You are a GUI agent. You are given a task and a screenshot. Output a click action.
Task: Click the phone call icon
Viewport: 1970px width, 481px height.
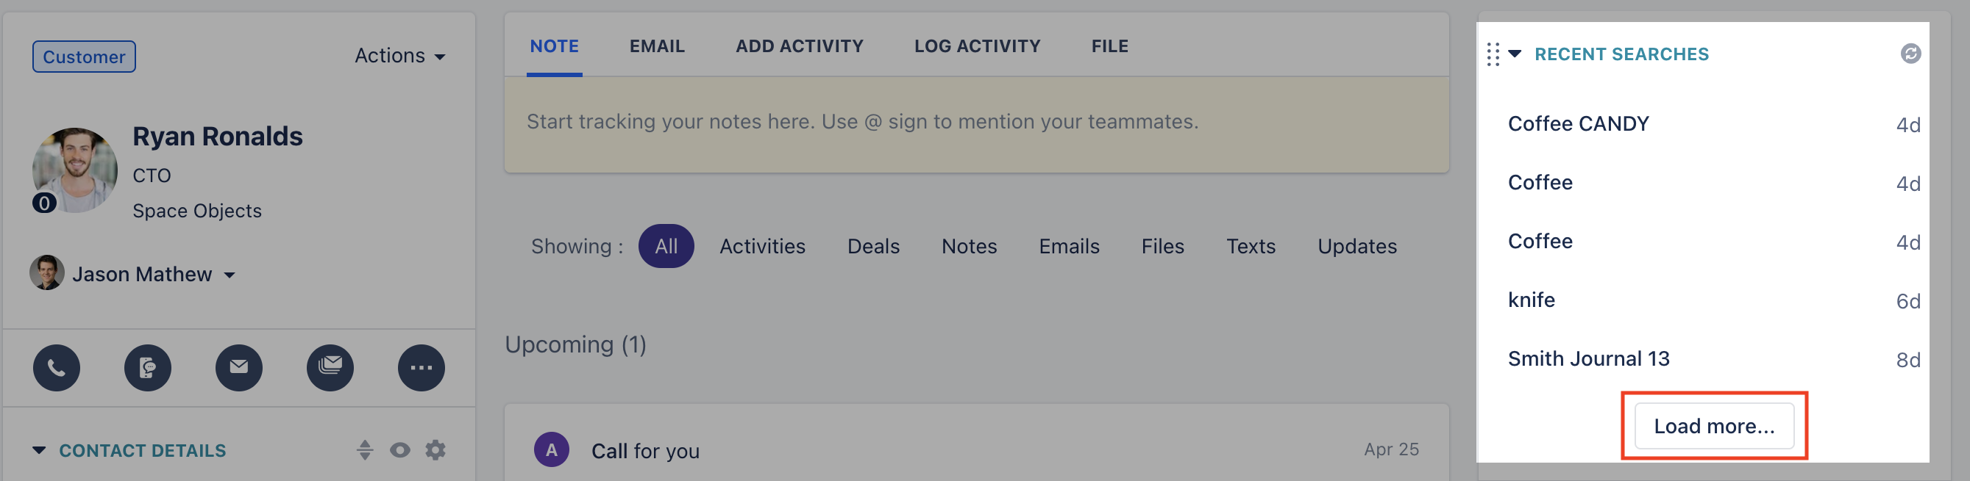point(57,368)
